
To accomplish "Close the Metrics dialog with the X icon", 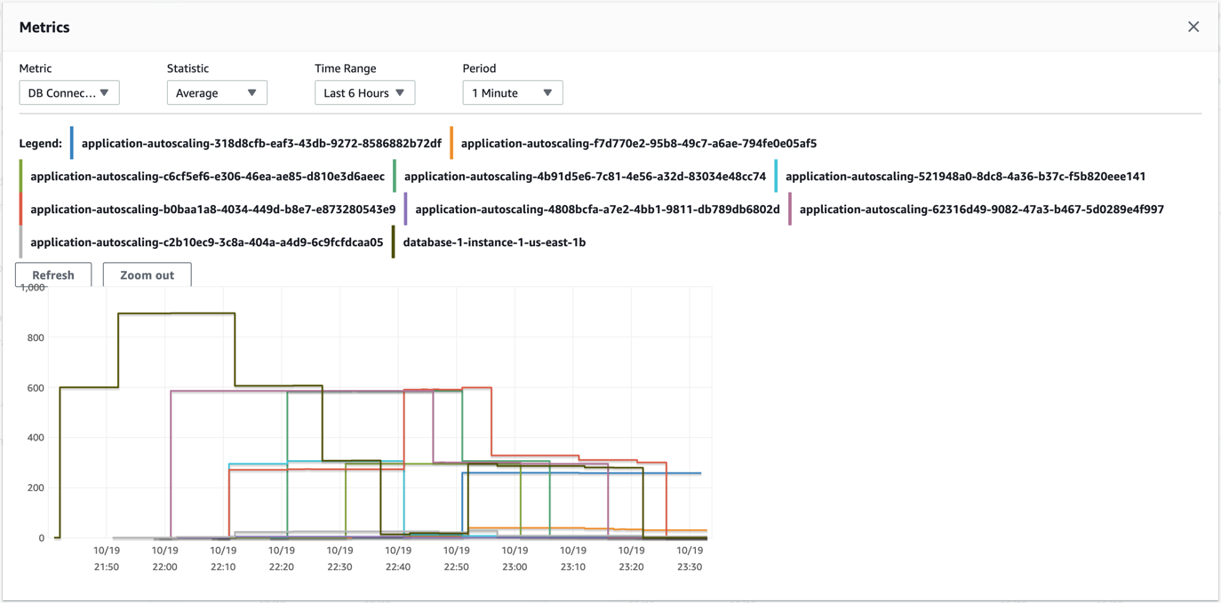I will [x=1193, y=27].
